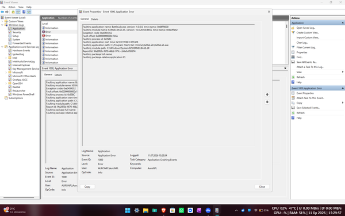Viewport: 345px width, 216px height.
Task: Collapse the Application actions section
Action: coord(343,23)
